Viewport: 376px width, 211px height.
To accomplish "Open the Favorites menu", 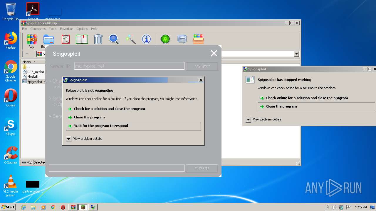I will [67, 29].
